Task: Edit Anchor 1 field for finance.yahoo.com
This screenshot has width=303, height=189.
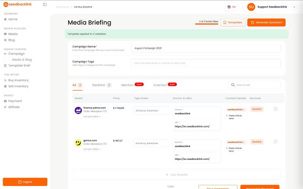Action: click(197, 112)
